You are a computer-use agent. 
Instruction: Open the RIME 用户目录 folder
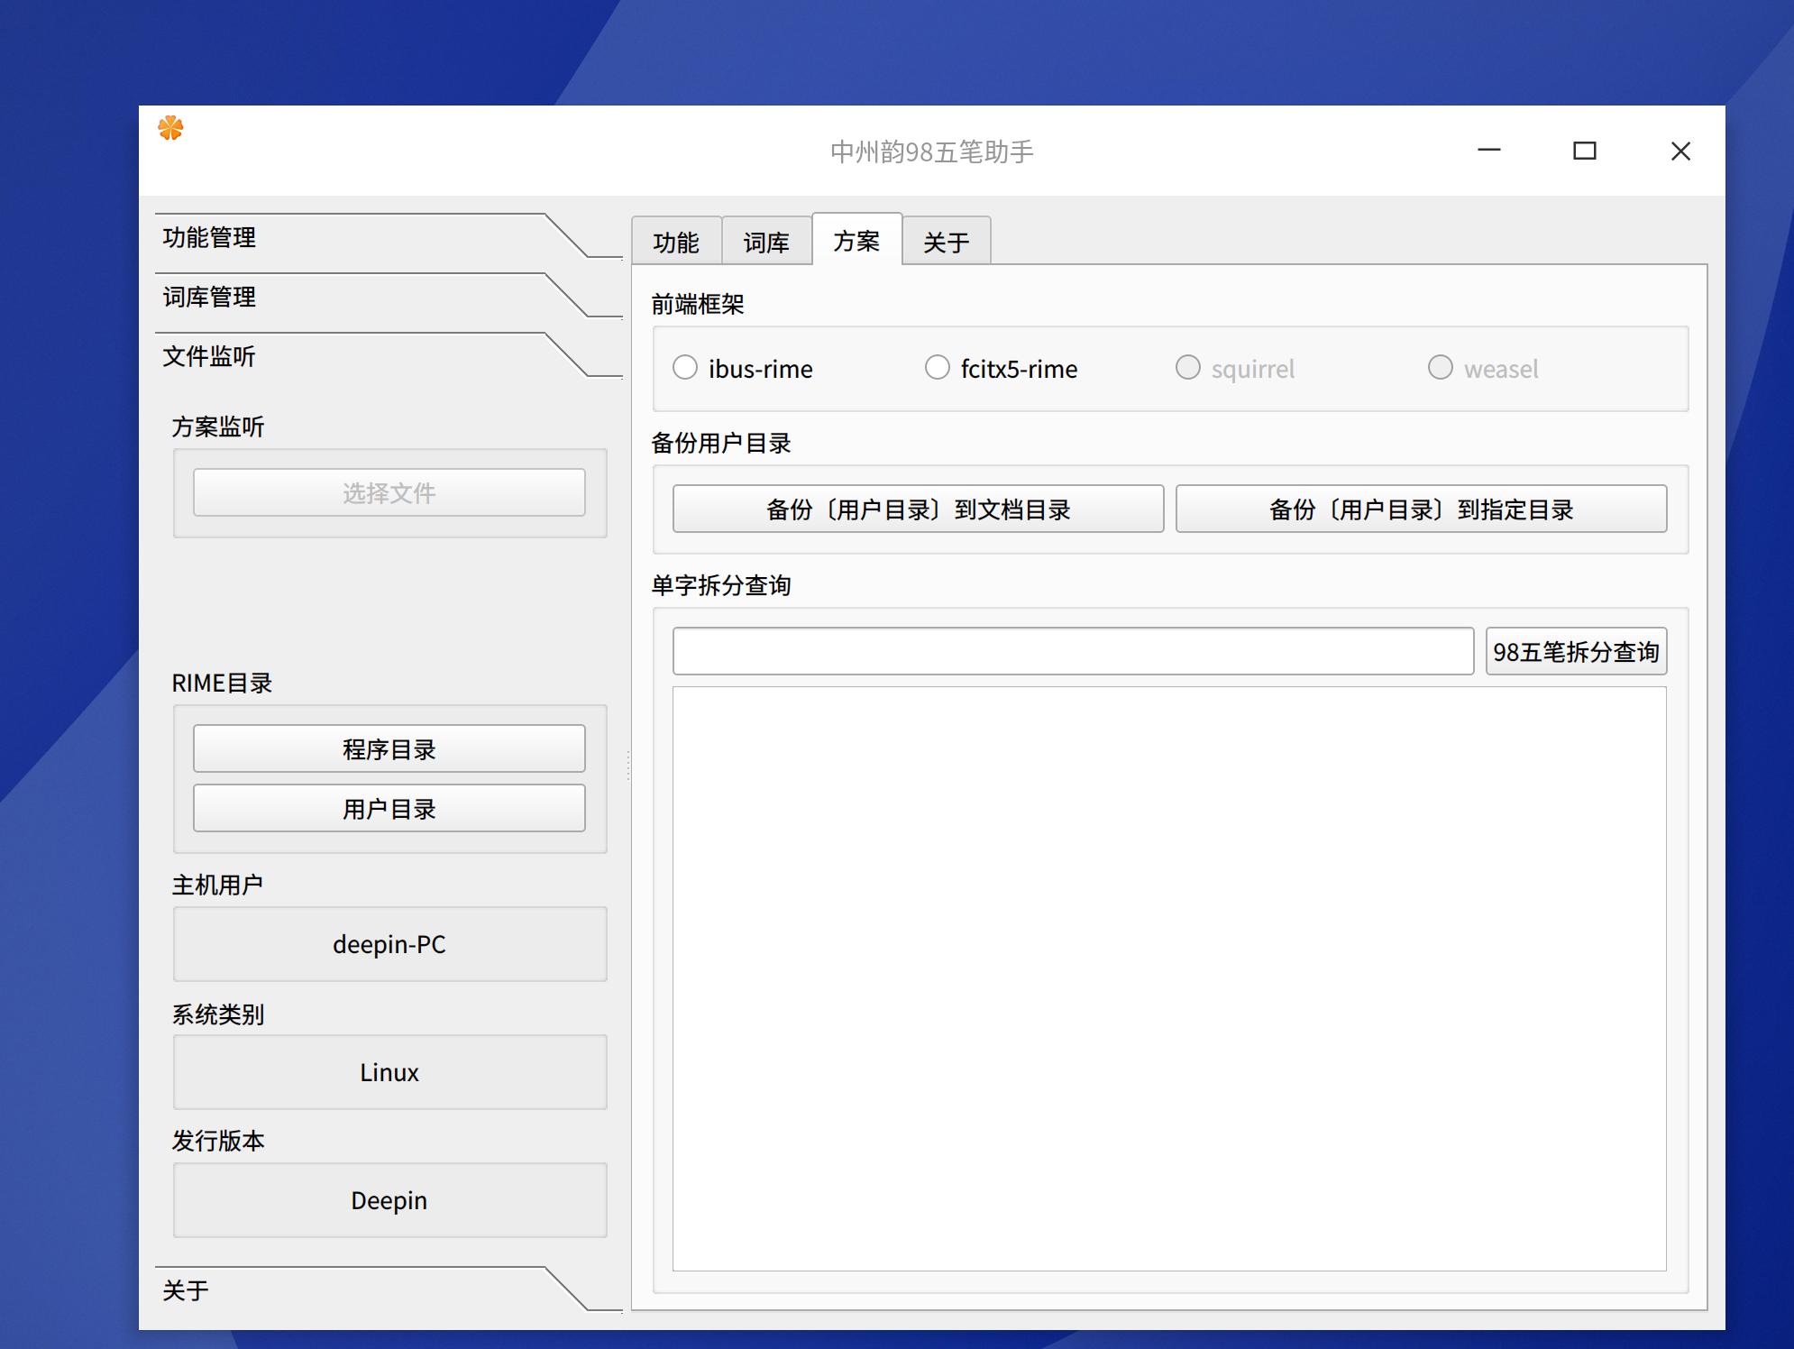389,808
